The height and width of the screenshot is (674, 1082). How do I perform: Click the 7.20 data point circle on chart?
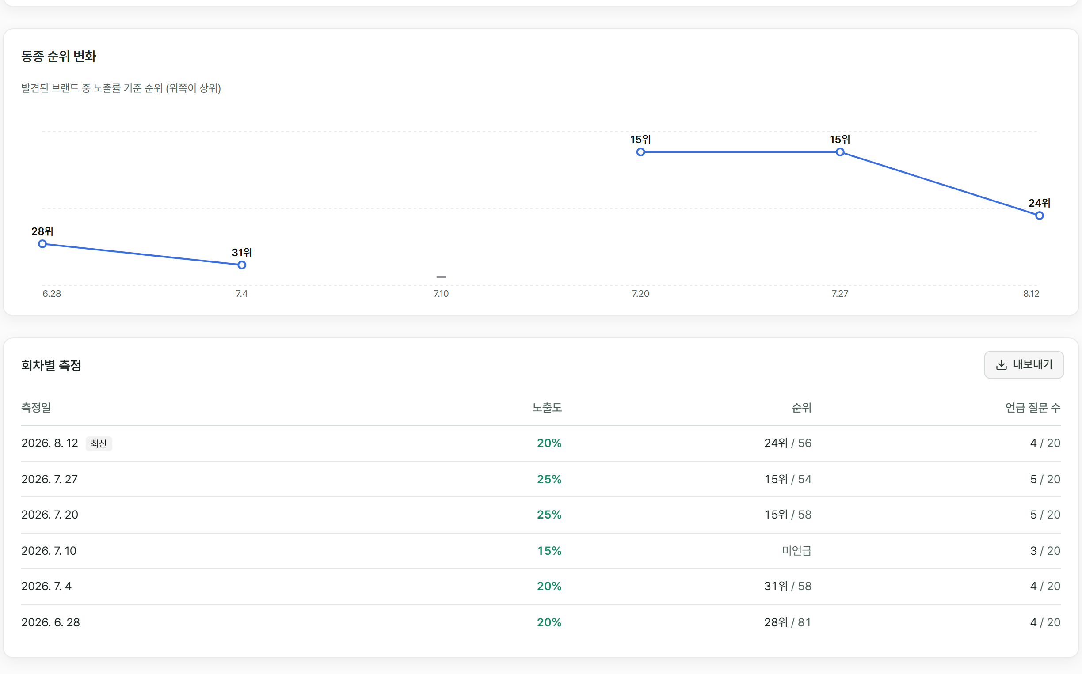click(640, 152)
